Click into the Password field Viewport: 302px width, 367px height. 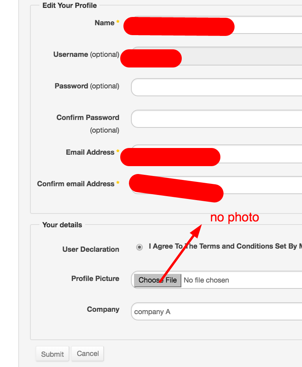coord(217,87)
